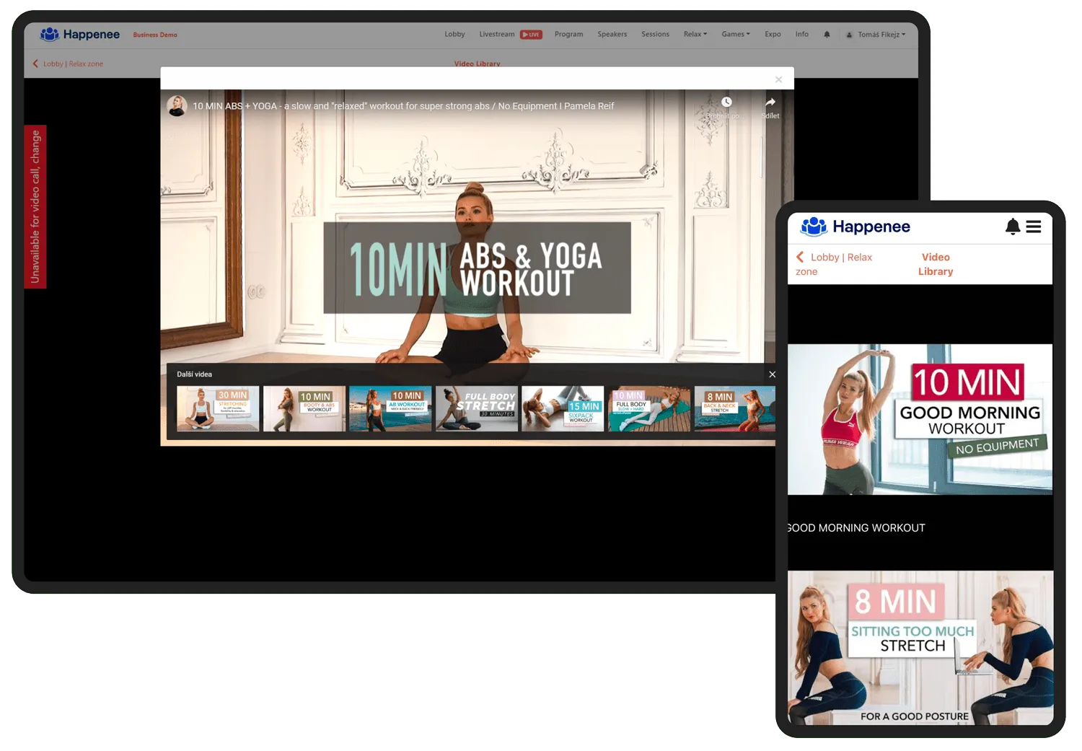Click the GOOD MORNING WORKOUT caption
Screen dimensions: 1082x751
(x=856, y=528)
